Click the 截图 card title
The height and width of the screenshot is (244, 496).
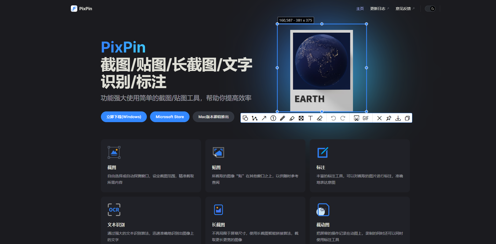(112, 167)
